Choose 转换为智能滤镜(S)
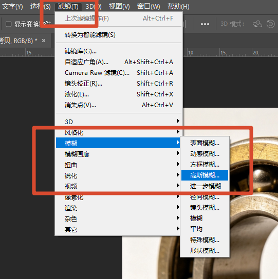This screenshot has width=278, height=279. click(119, 35)
